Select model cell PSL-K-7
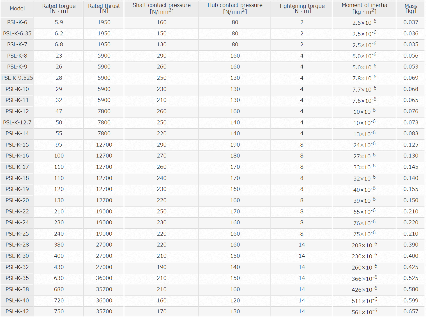 point(17,45)
